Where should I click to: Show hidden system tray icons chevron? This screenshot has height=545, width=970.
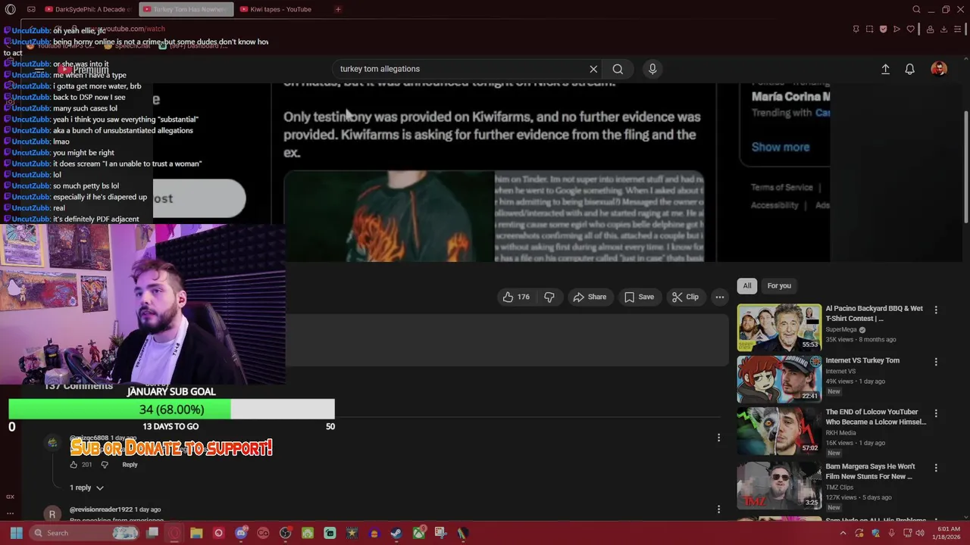point(843,533)
